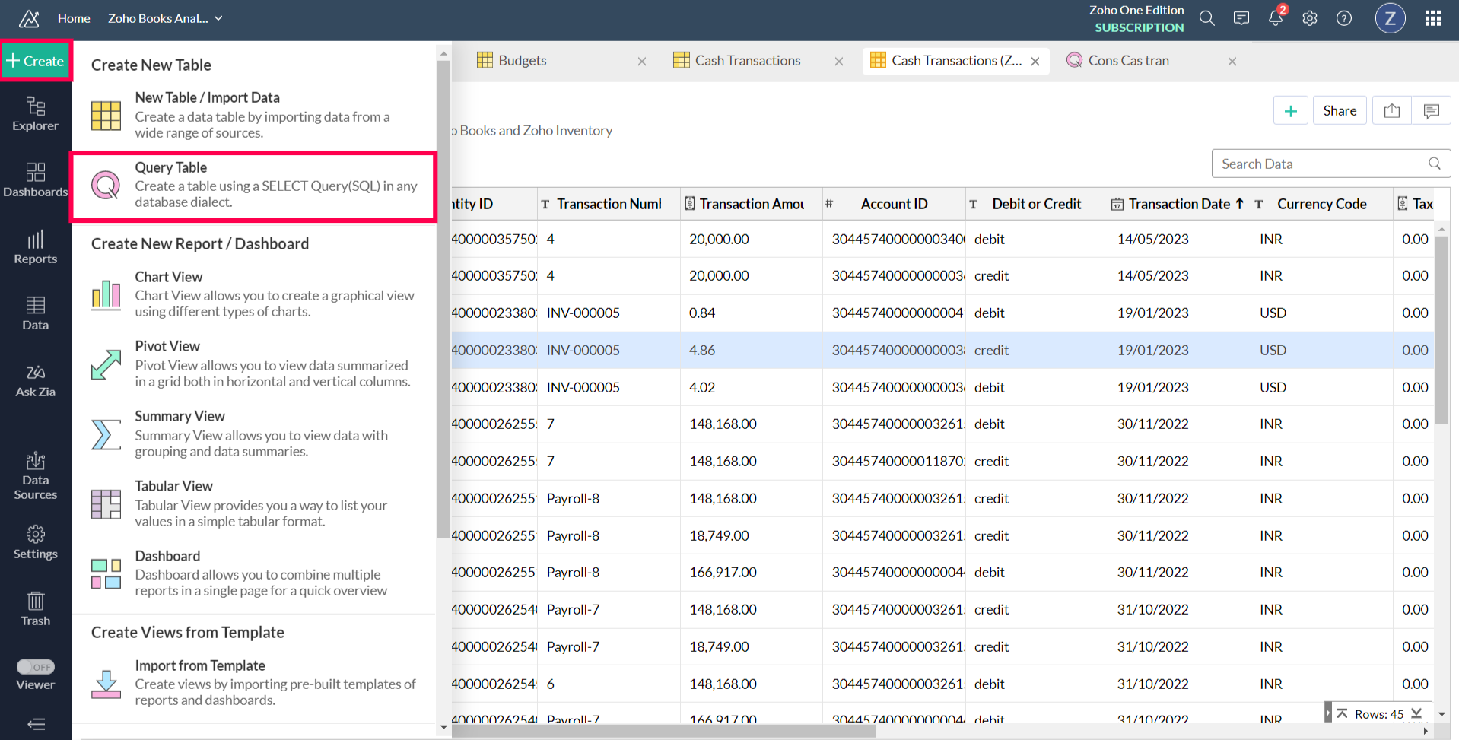The image size is (1459, 740).
Task: Open Dashboards from the sidebar
Action: (35, 180)
